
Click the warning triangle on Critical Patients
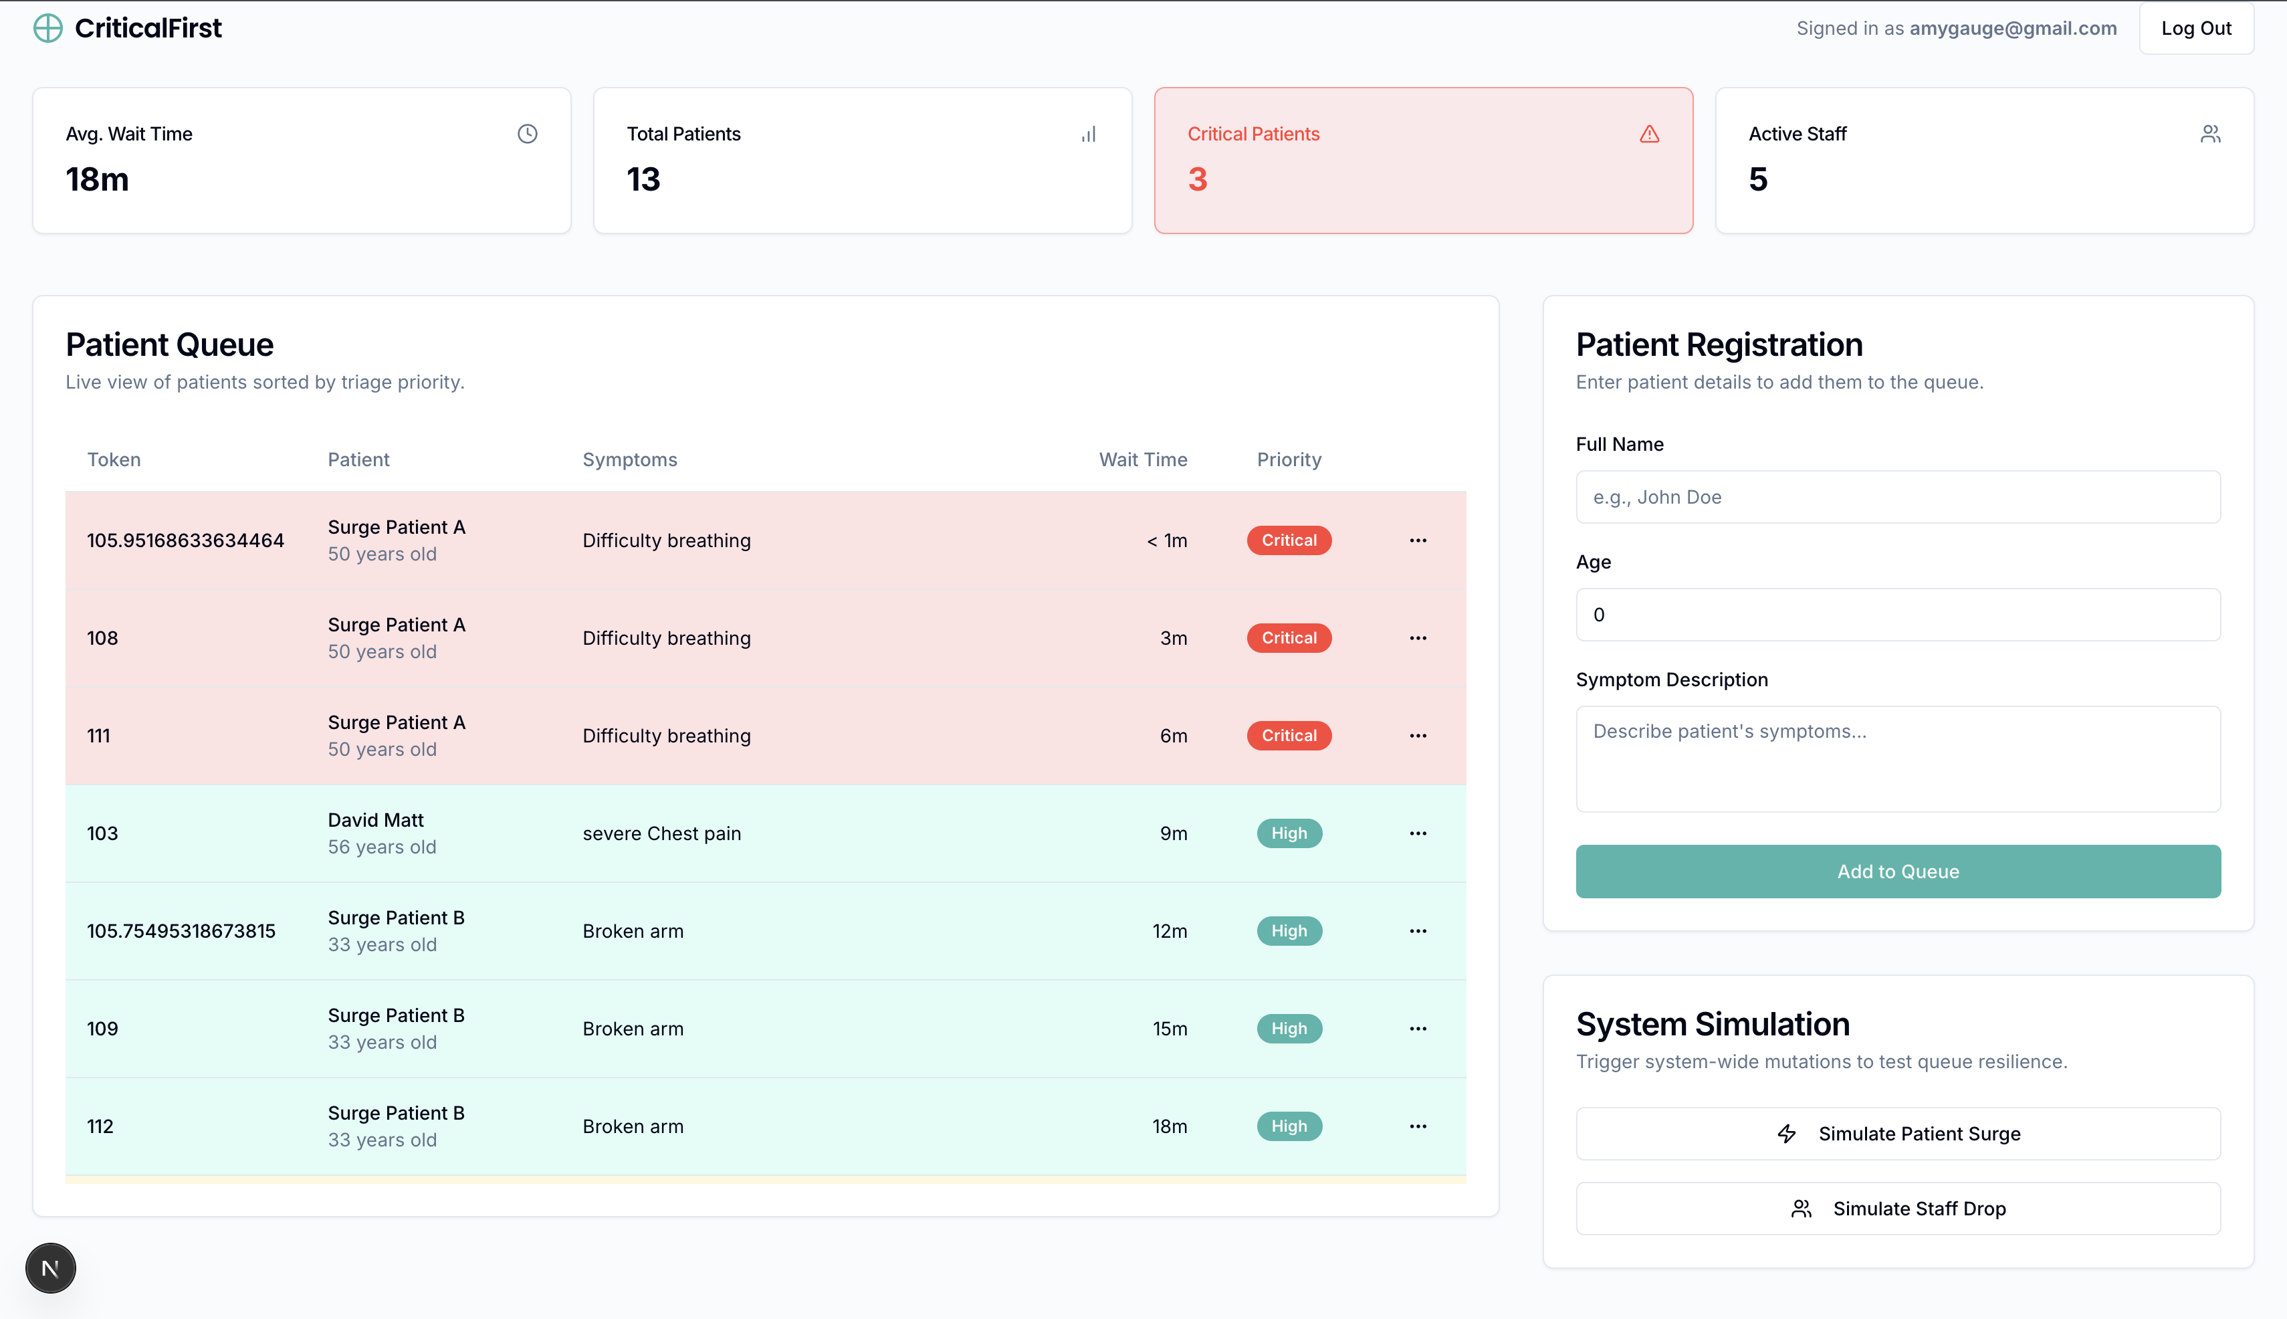(x=1649, y=134)
